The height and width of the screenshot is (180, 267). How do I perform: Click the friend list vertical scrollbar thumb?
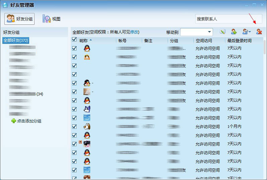(x=264, y=47)
